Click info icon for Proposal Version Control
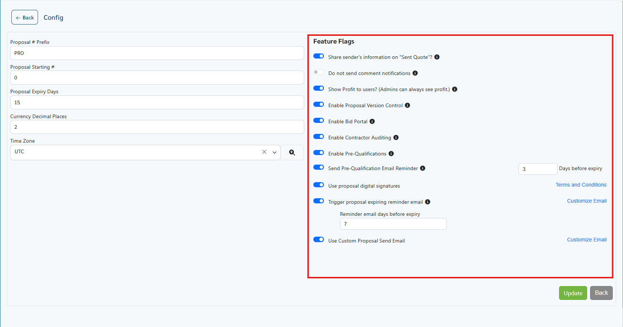Screen dimensions: 623x327 click(x=407, y=105)
